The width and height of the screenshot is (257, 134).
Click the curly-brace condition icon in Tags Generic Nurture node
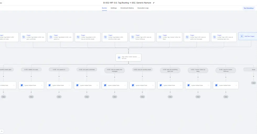[x=119, y=57]
